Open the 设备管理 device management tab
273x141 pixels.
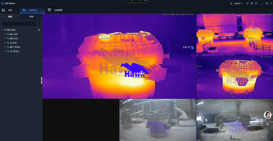tap(55, 10)
